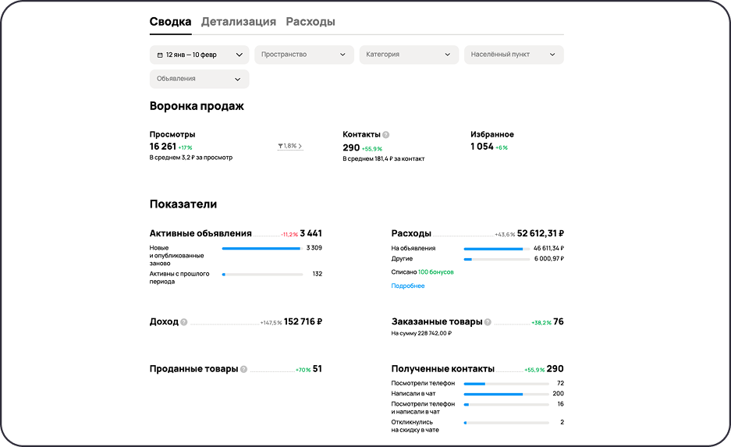Click the Активные объявления heading
The width and height of the screenshot is (731, 447).
(x=200, y=233)
